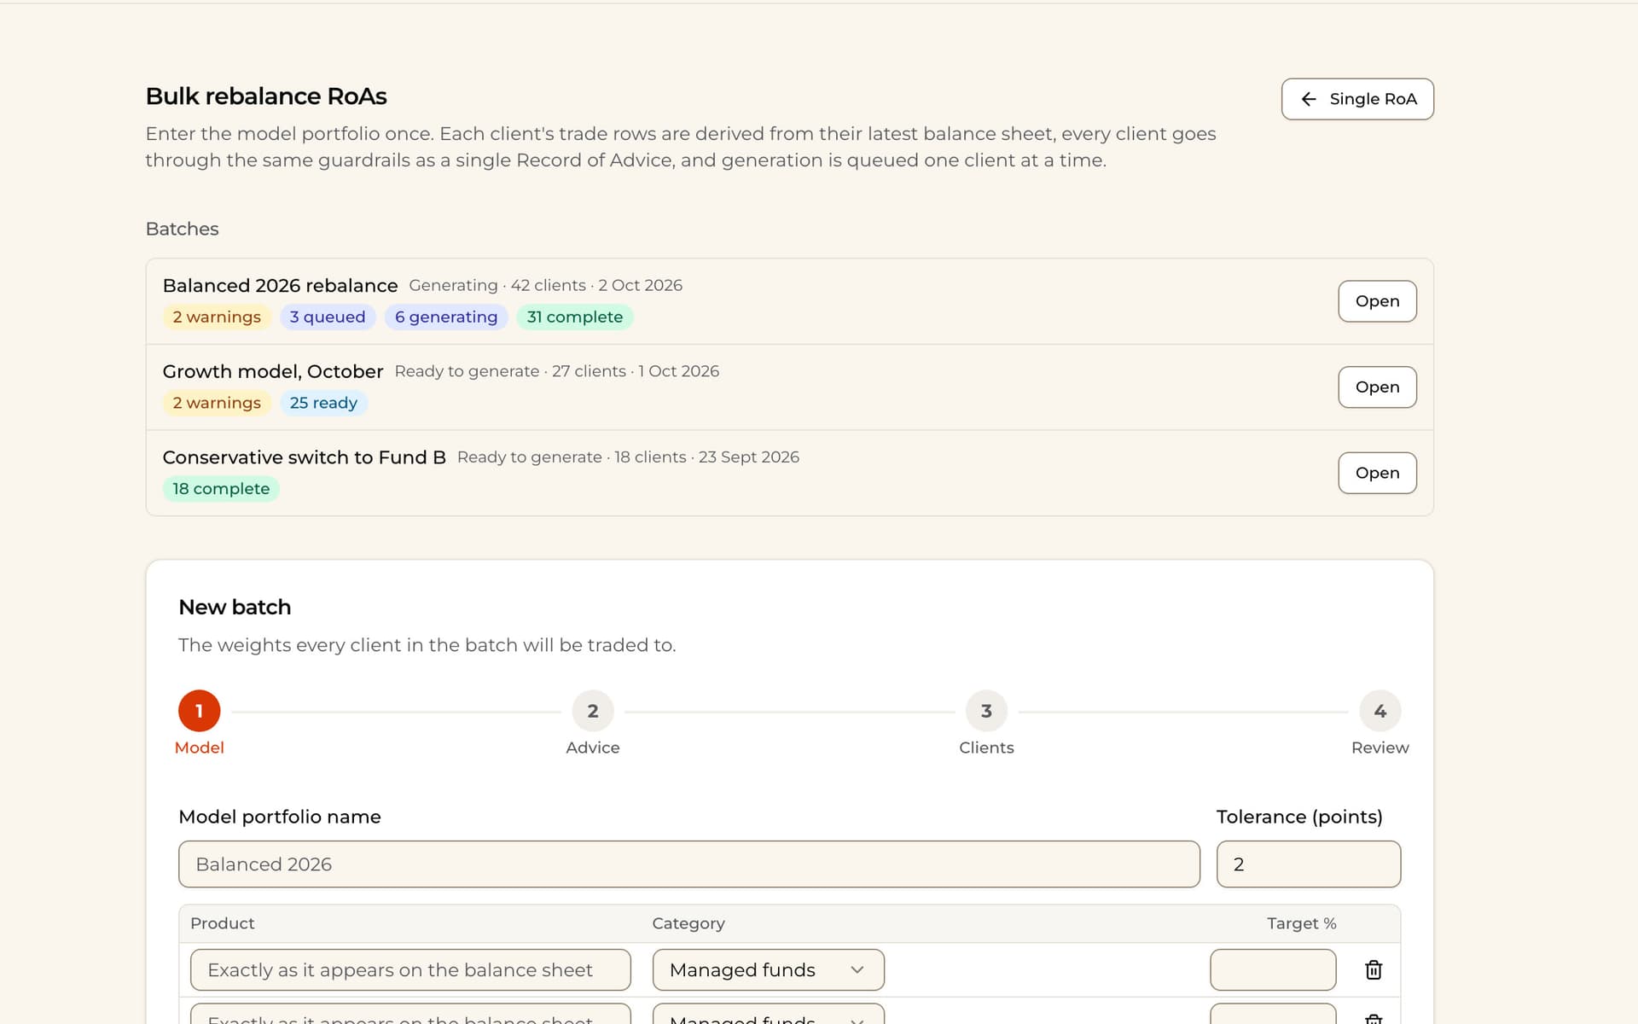
Task: Click the 'Conservative switch to Fund B' title
Action: (x=304, y=457)
